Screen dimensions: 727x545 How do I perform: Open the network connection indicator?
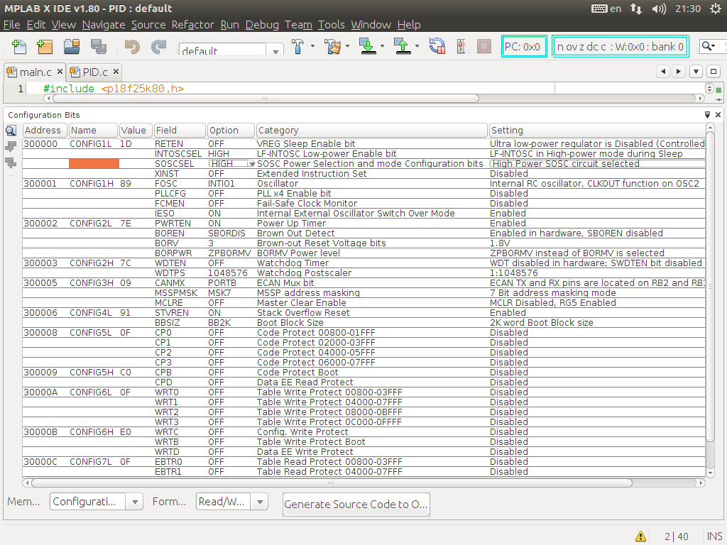(636, 9)
